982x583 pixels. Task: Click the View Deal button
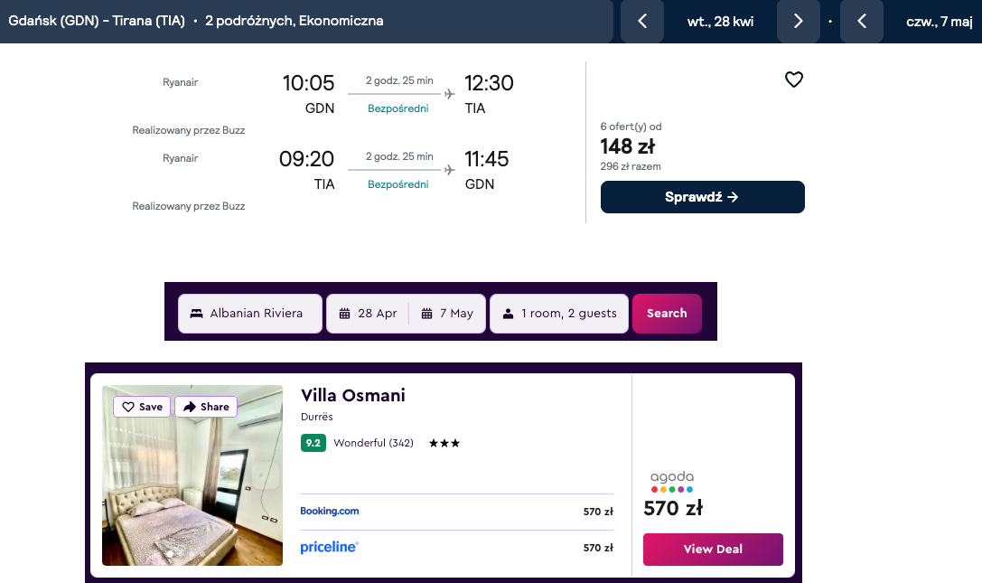point(713,550)
